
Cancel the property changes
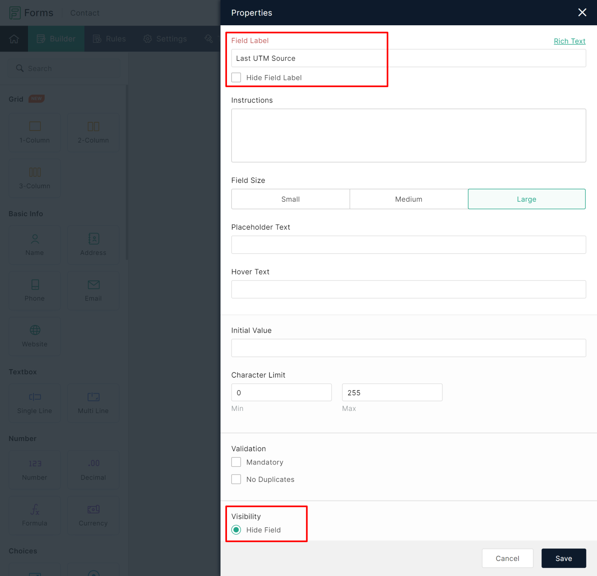click(508, 558)
